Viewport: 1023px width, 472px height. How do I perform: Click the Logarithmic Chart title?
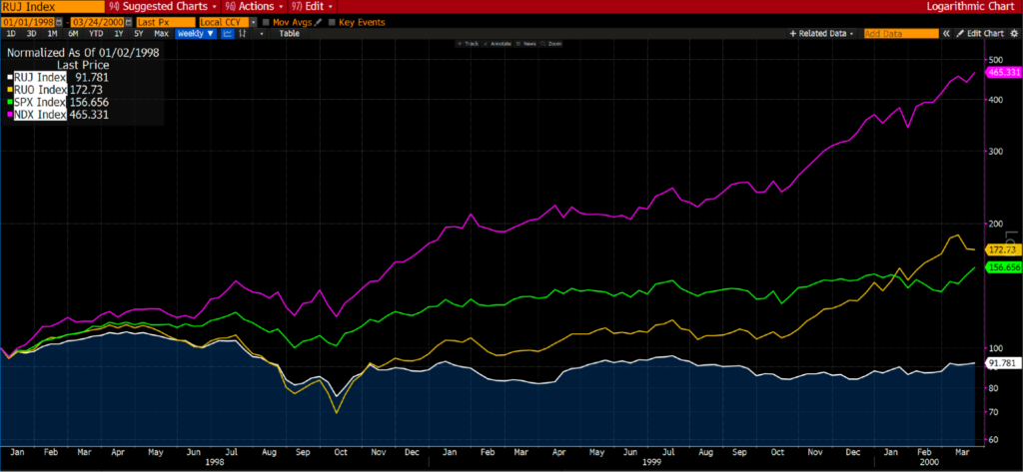(x=972, y=7)
